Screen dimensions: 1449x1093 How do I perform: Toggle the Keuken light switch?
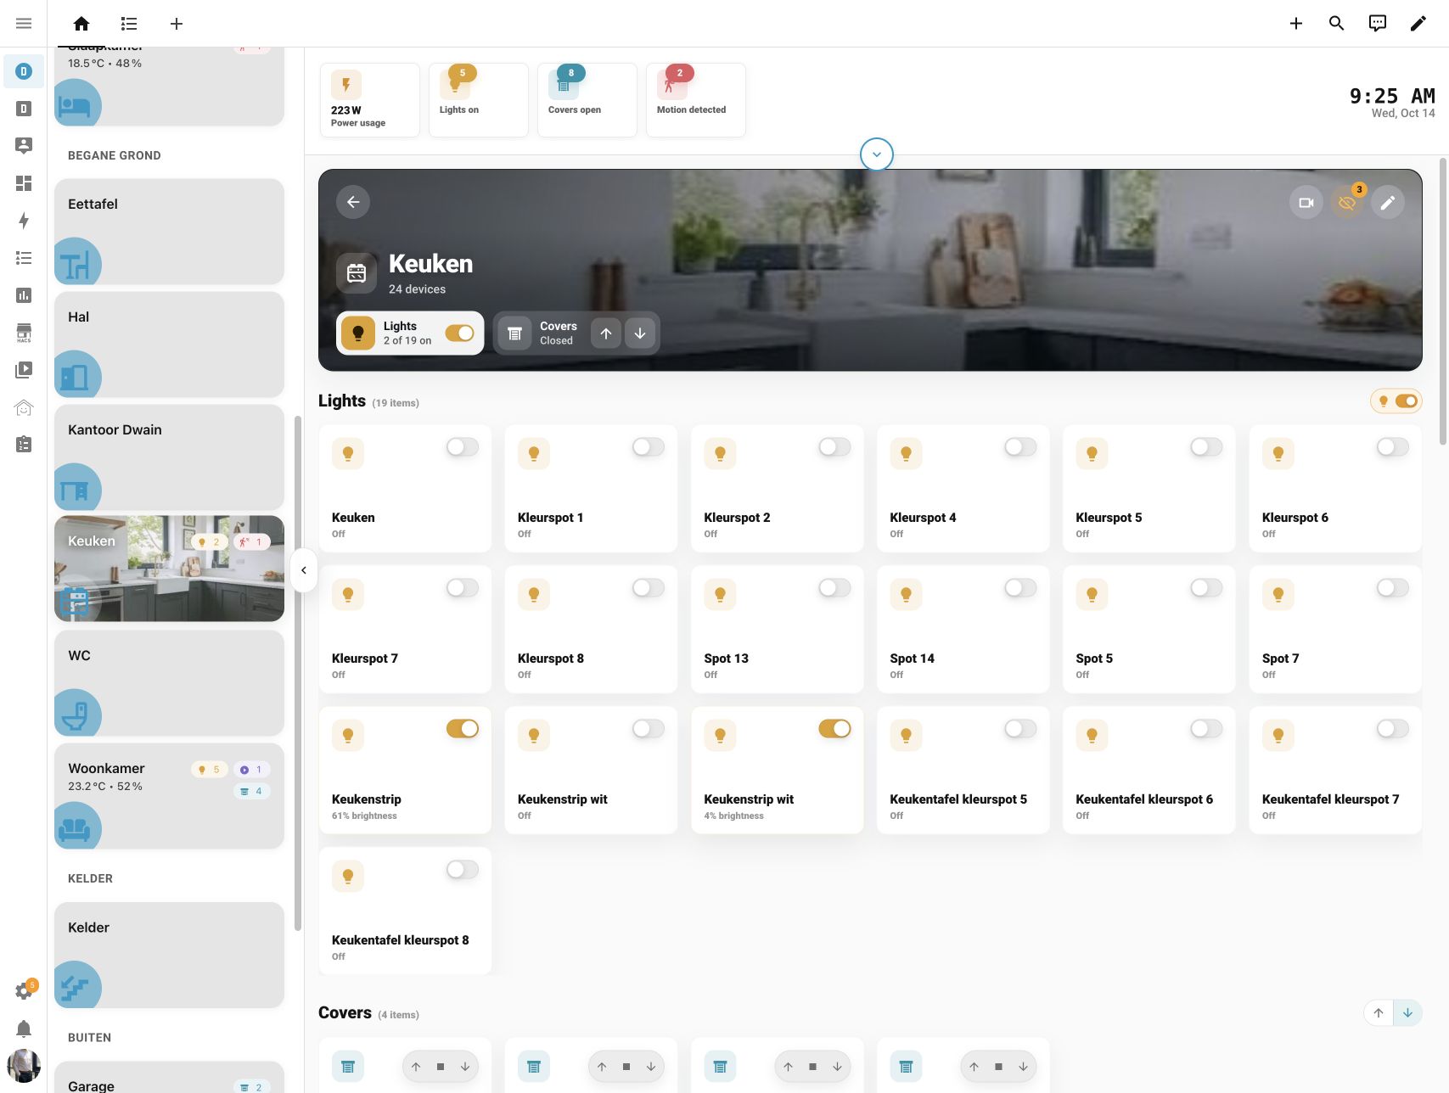tap(463, 447)
